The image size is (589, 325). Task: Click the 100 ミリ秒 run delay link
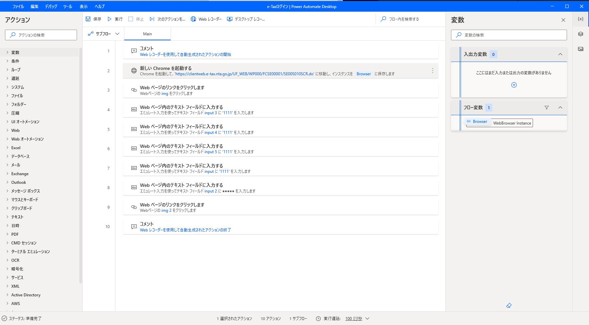354,319
